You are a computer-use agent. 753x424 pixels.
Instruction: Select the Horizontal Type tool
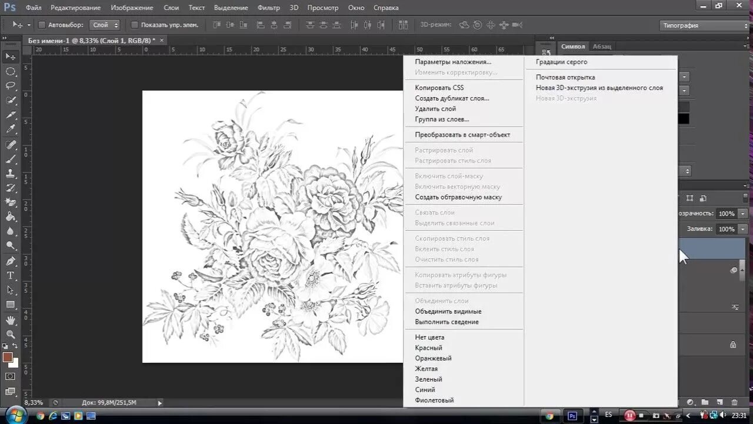(x=11, y=276)
